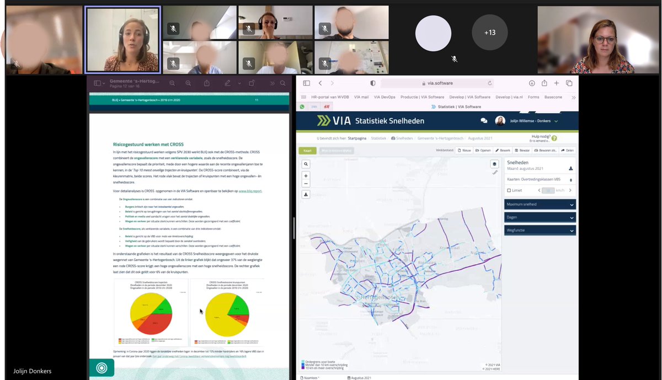Screen dimensions: 662x380
Task: Click the rotate page icon in Preview
Action: point(251,83)
